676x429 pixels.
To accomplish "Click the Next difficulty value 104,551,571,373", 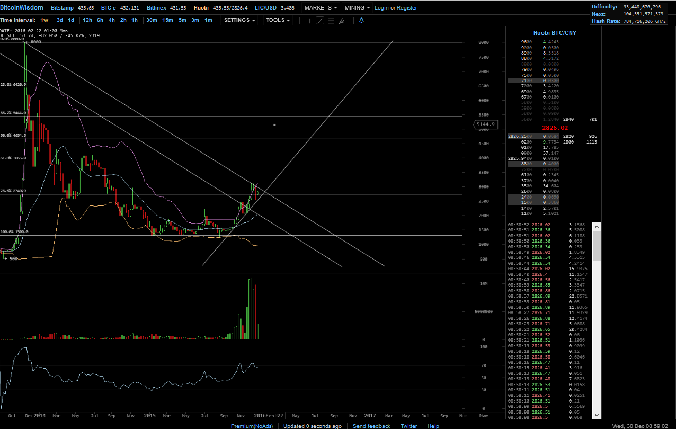I will pyautogui.click(x=642, y=14).
